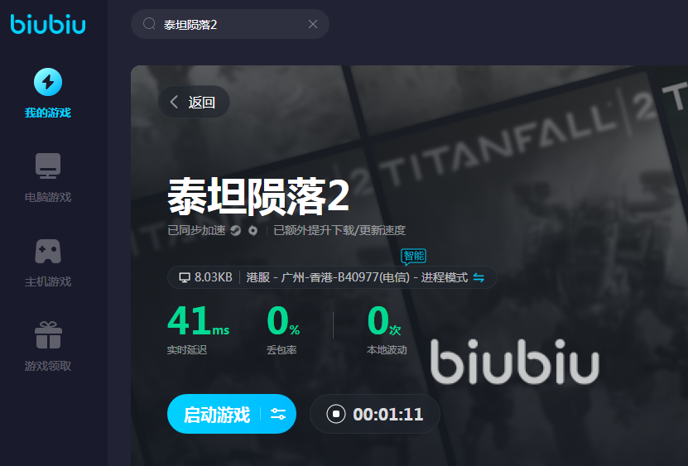Click the 启动游戏 button
This screenshot has height=466, width=688.
(217, 414)
